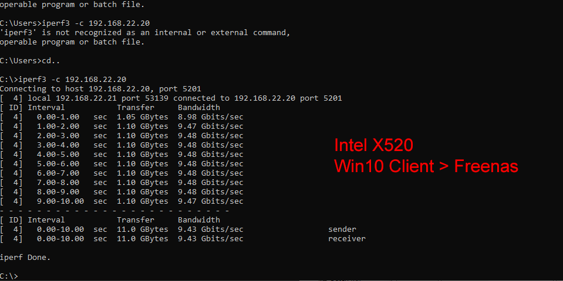Click the 9.47 Gbits/sec value for 1.00-2.00
This screenshot has width=563, height=281.
click(x=210, y=126)
